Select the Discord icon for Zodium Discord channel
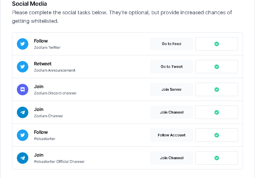This screenshot has width=255, height=178. point(23,90)
